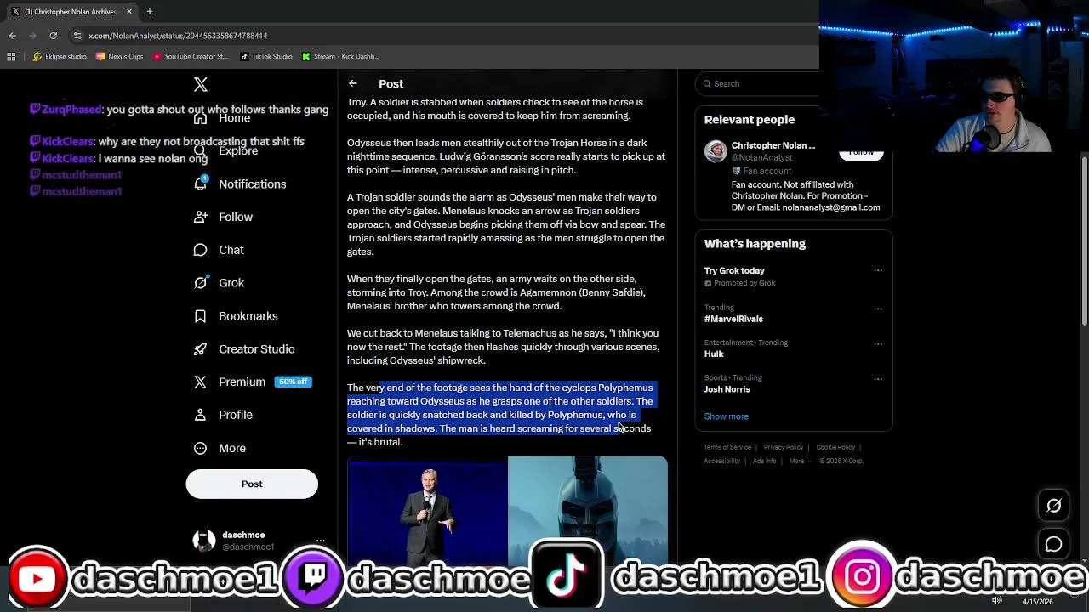Image resolution: width=1089 pixels, height=612 pixels.
Task: Click browser back arrow
Action: [x=13, y=36]
